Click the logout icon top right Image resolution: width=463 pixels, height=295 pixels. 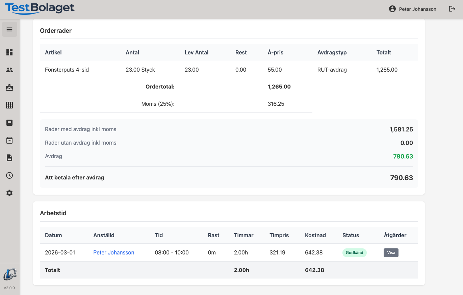[x=452, y=9]
